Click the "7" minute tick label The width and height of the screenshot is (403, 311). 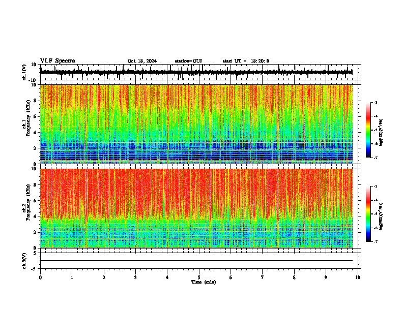(x=263, y=277)
